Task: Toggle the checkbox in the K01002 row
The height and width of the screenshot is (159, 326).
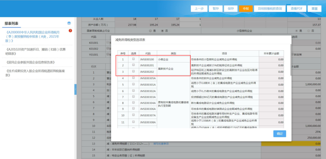Action: (x=108, y=48)
